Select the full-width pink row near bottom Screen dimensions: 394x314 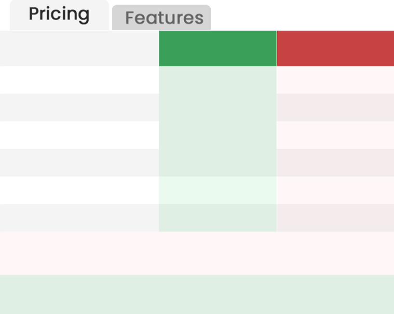tap(197, 253)
